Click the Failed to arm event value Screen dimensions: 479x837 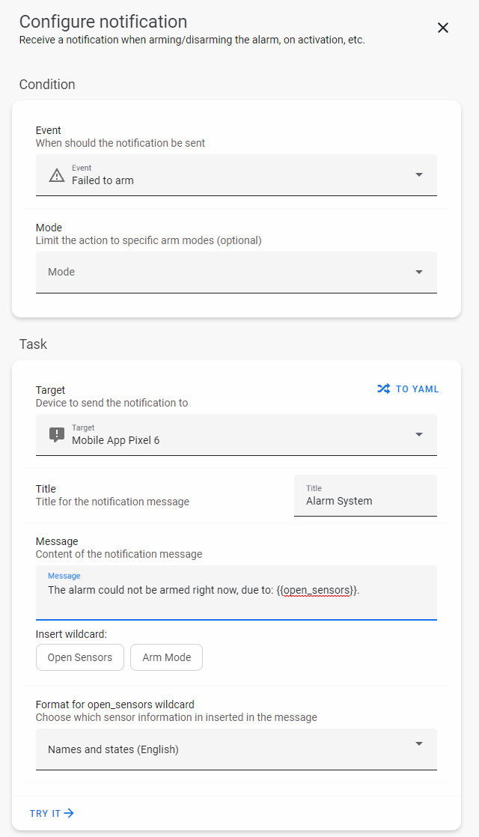[103, 180]
